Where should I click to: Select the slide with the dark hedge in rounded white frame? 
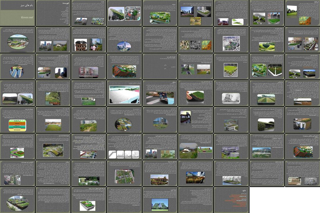[x=267, y=120]
